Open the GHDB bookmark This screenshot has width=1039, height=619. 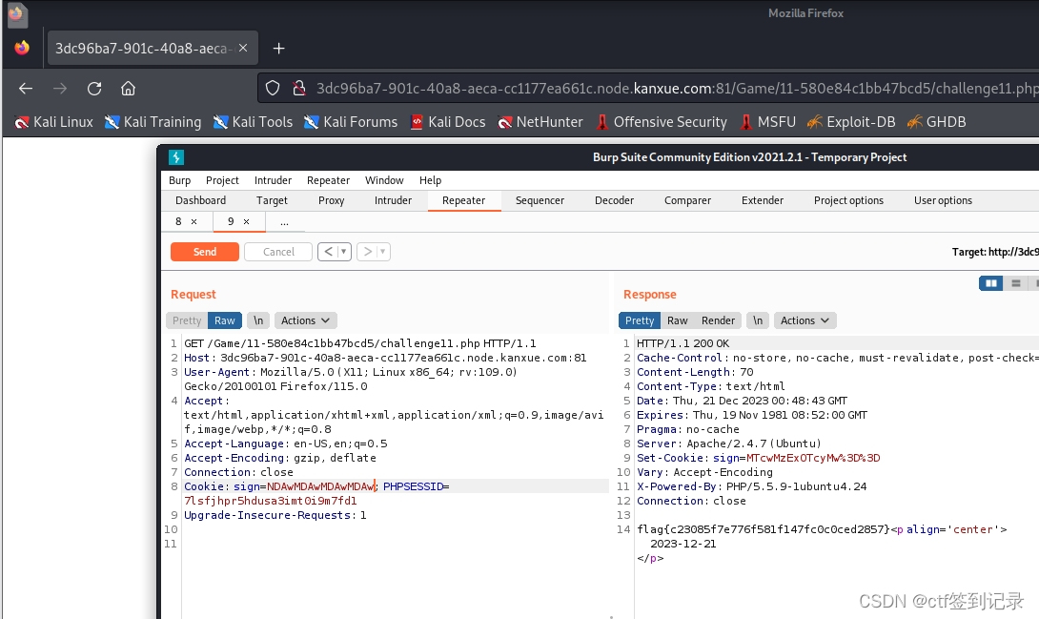coord(937,122)
